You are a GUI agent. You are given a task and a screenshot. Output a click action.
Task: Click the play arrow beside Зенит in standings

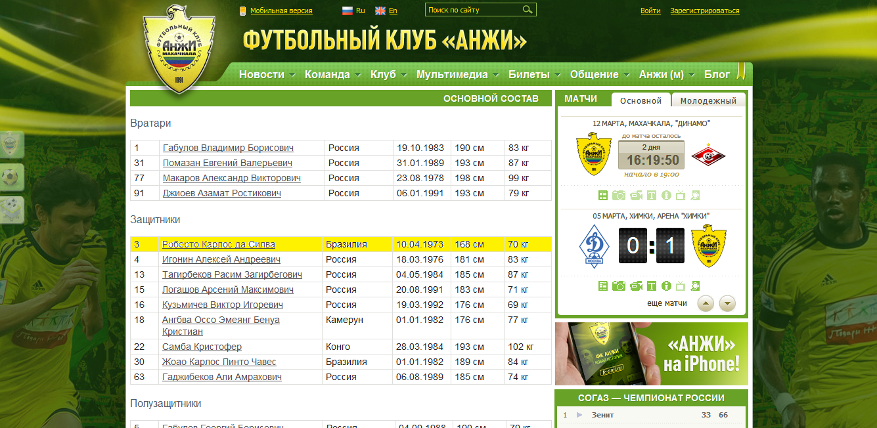(579, 415)
